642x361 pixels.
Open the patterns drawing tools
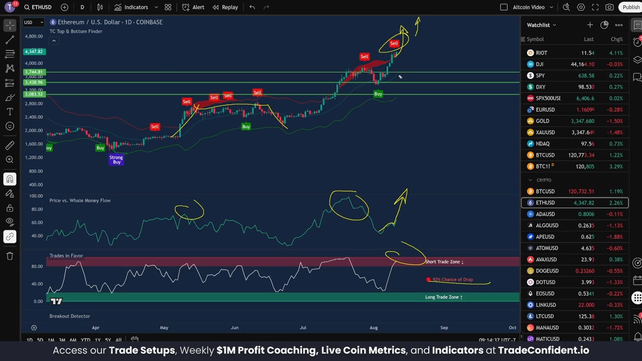pyautogui.click(x=10, y=69)
